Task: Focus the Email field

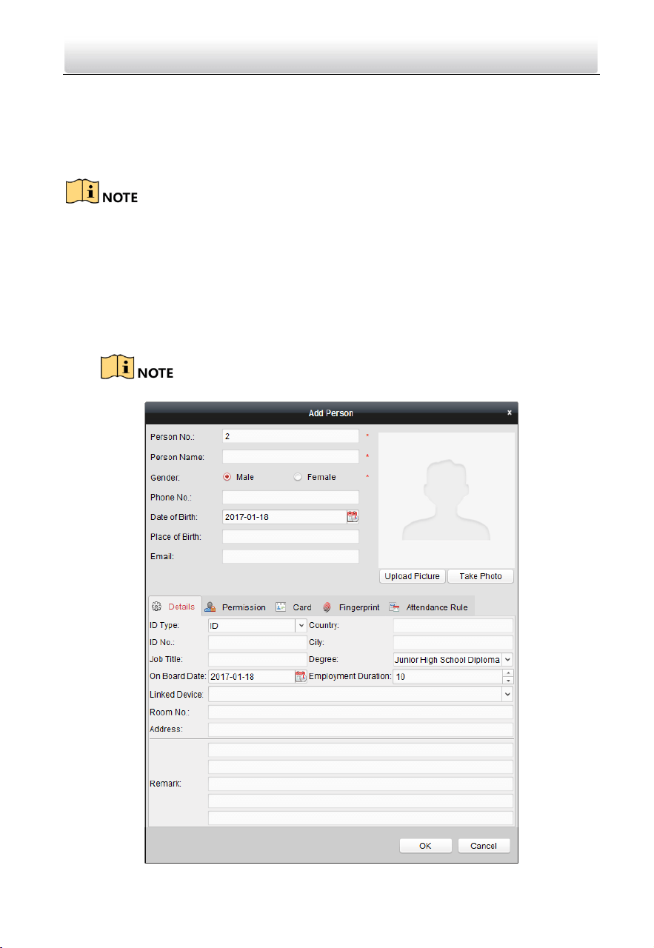Action: coord(290,556)
